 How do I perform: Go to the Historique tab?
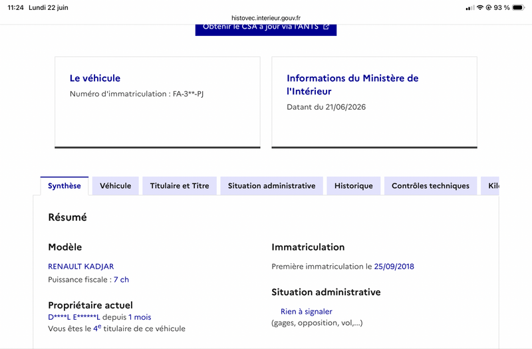point(354,186)
